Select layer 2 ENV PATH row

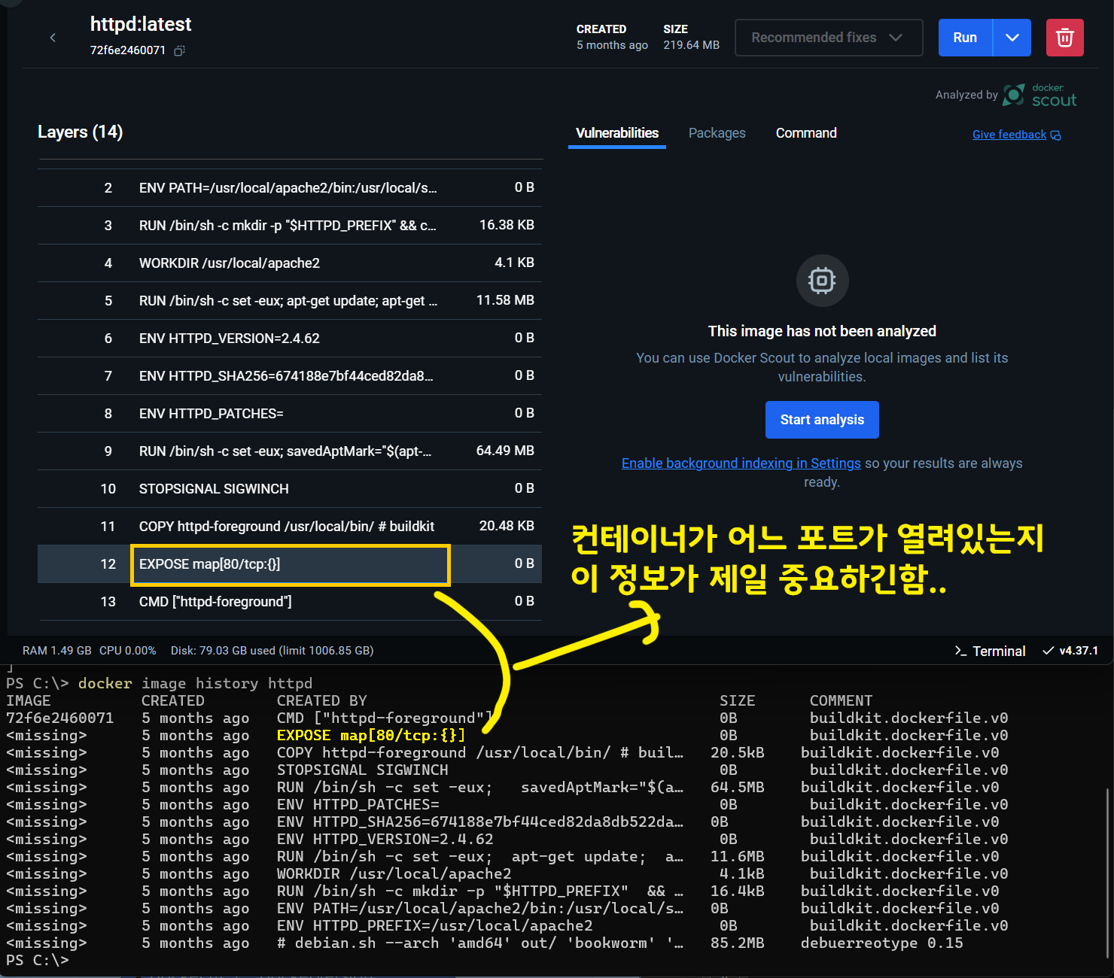click(x=290, y=187)
